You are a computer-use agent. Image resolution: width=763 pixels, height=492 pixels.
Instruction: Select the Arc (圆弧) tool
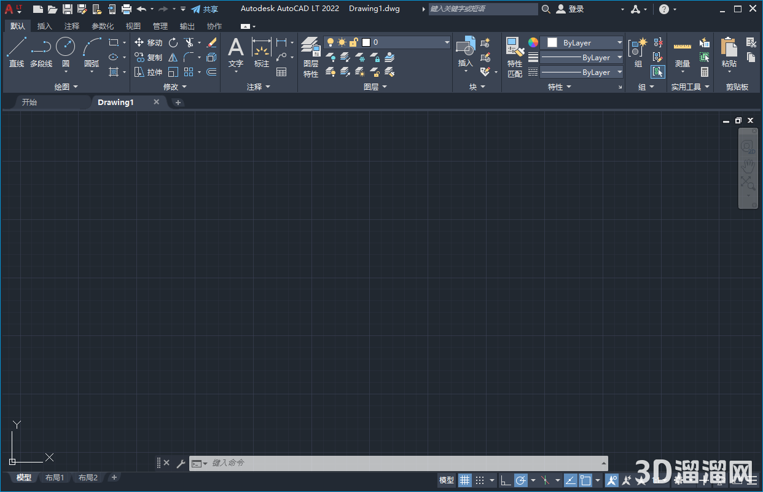(x=92, y=52)
